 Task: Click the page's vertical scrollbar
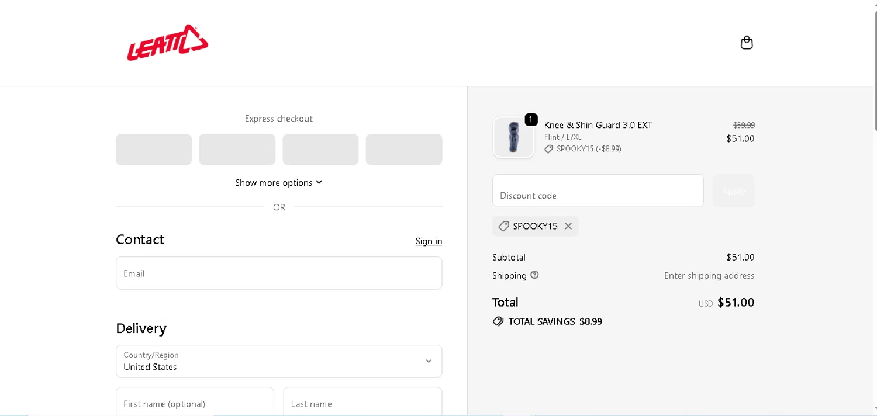[x=875, y=70]
